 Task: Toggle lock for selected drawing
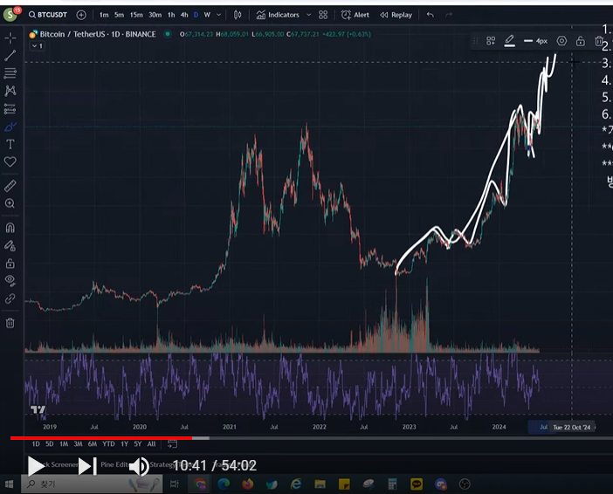point(581,41)
